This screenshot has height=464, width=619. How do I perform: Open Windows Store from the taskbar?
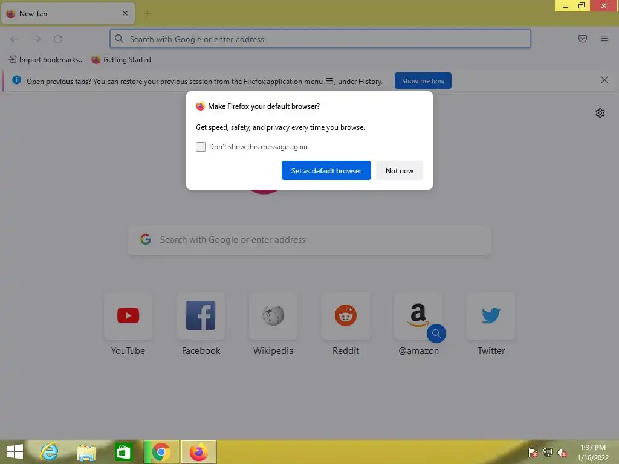click(123, 452)
